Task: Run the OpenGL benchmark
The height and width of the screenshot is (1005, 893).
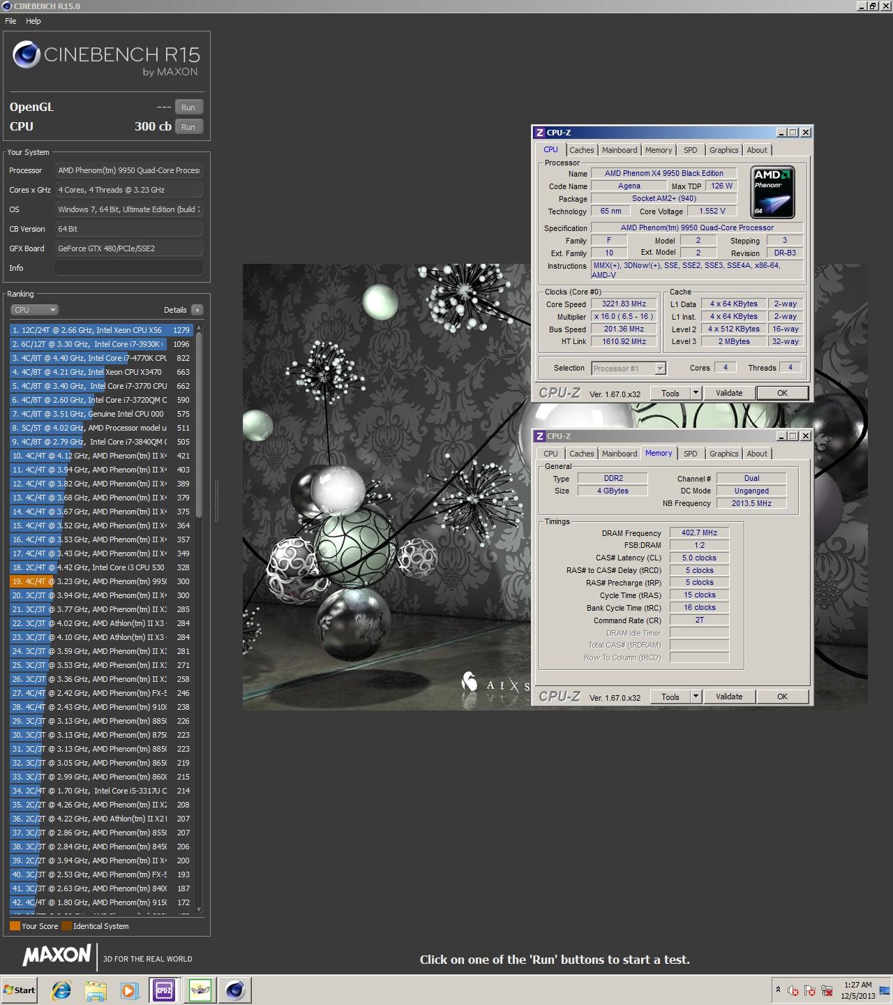Action: [188, 107]
